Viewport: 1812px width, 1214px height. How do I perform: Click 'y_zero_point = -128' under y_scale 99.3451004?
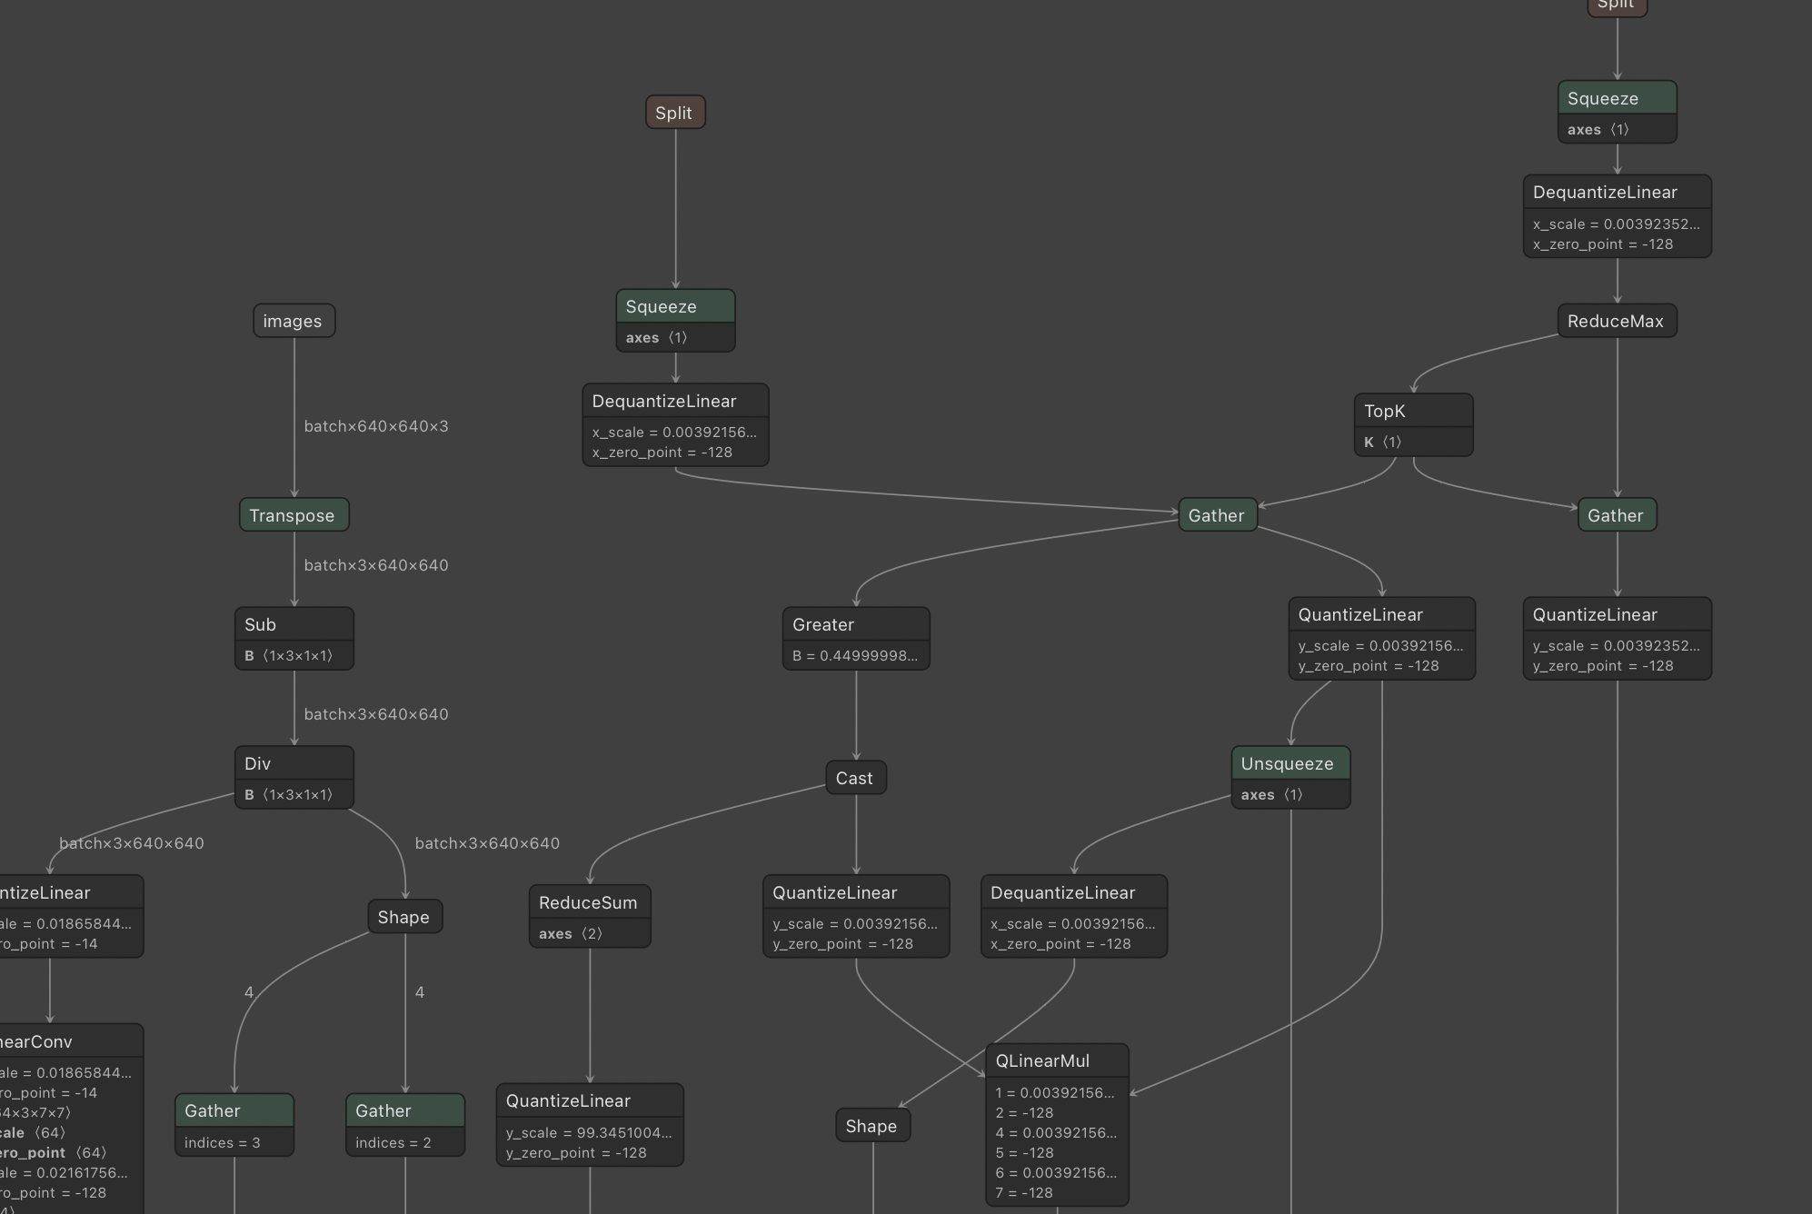[576, 1153]
